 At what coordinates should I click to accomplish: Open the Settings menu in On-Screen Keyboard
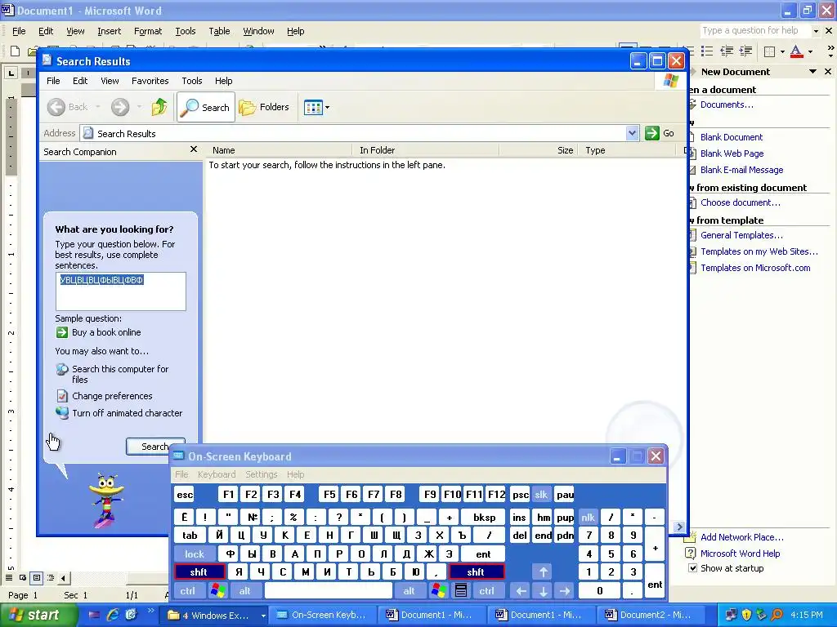click(x=261, y=474)
